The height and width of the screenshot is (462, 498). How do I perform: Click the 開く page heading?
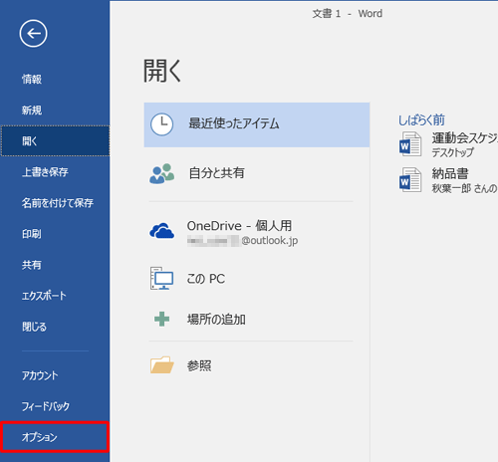pos(162,71)
